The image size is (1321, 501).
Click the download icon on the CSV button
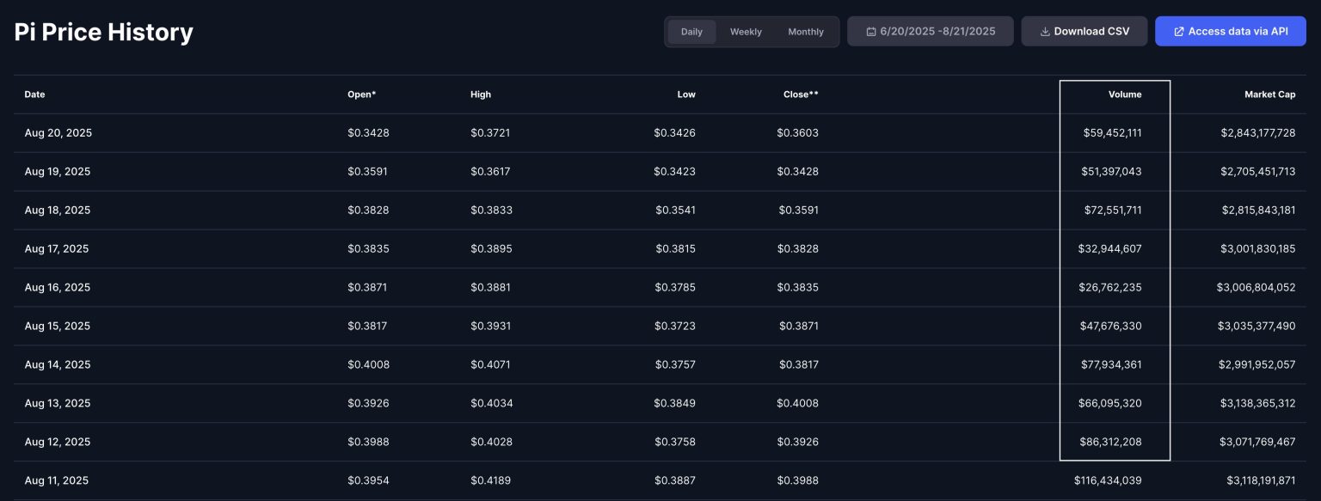(x=1044, y=30)
